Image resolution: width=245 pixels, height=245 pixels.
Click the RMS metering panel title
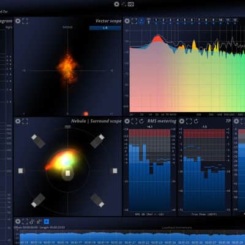(162, 121)
